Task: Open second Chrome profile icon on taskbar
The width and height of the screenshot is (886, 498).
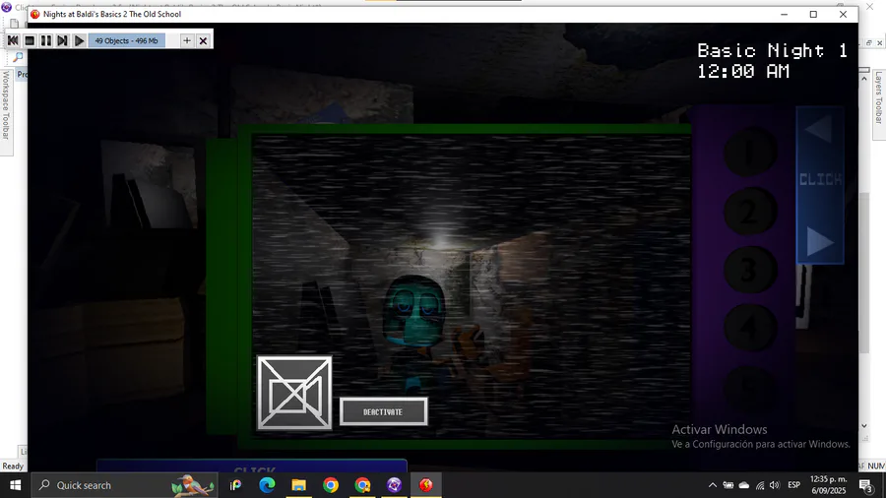Action: coord(362,485)
